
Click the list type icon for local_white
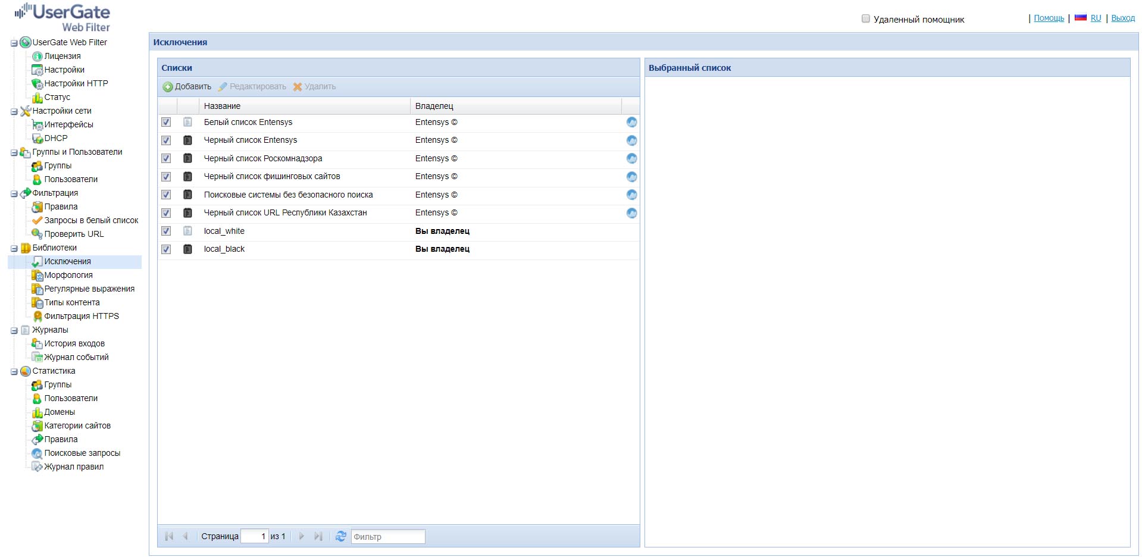click(x=187, y=231)
